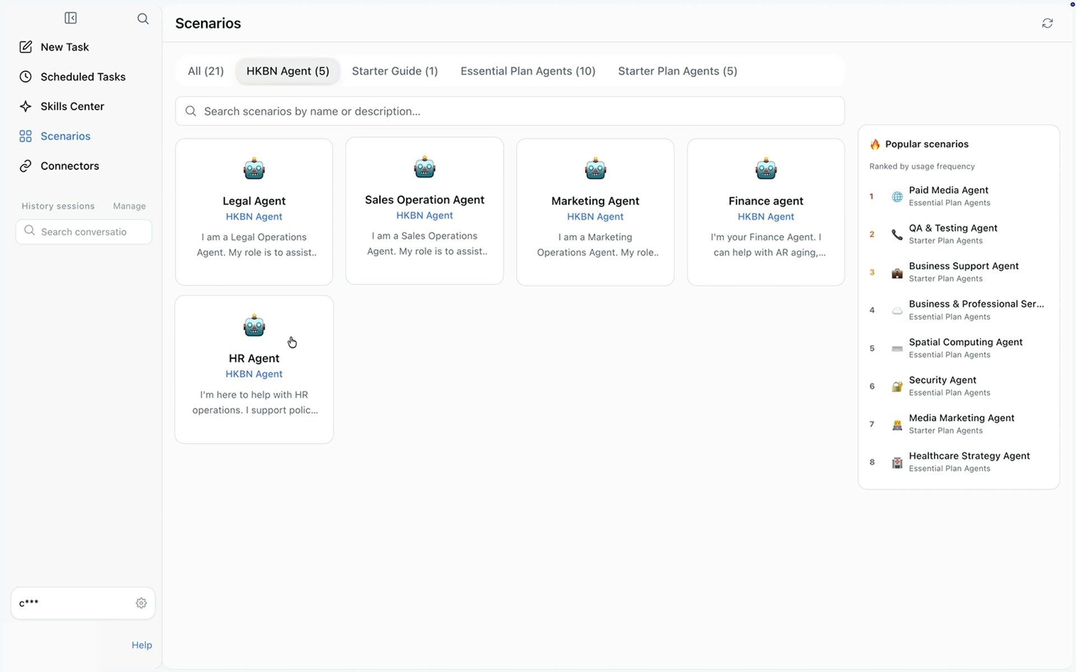The image size is (1076, 672).
Task: Click the HR Agent robot icon
Action: pyautogui.click(x=254, y=326)
